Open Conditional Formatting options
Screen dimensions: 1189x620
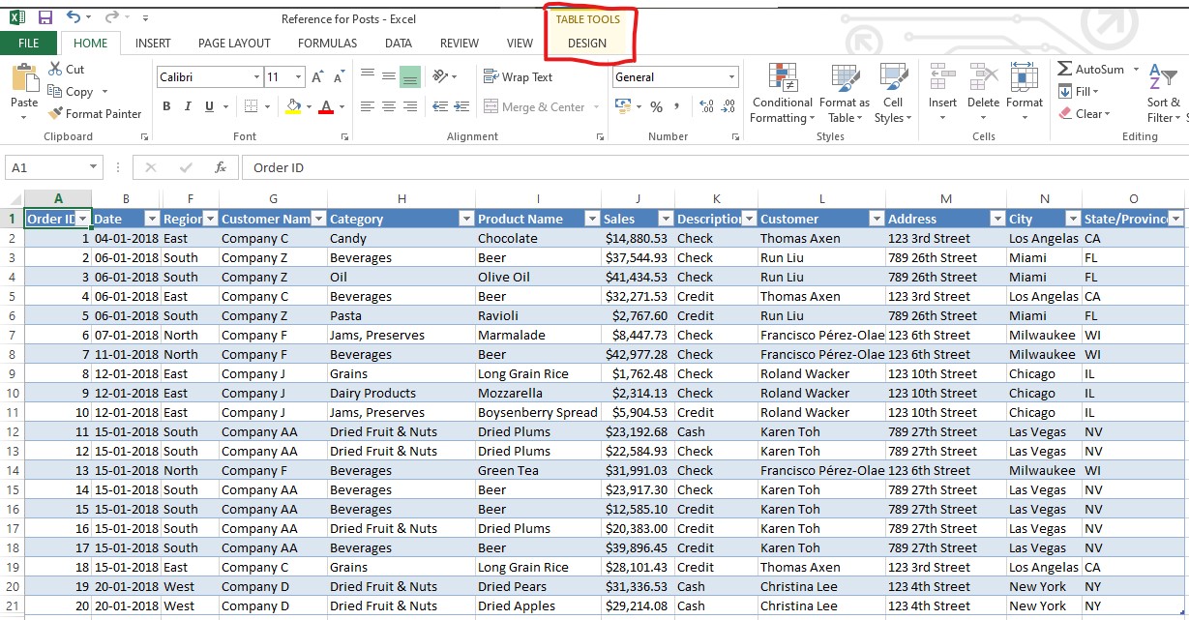(780, 92)
